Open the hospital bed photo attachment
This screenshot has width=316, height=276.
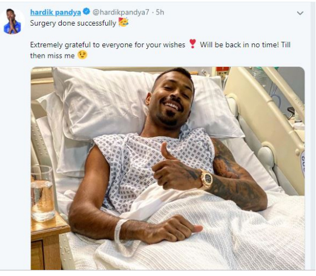click(x=167, y=168)
